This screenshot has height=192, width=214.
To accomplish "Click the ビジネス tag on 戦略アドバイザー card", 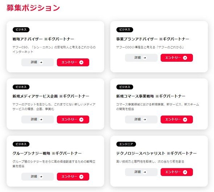I will [21, 30].
